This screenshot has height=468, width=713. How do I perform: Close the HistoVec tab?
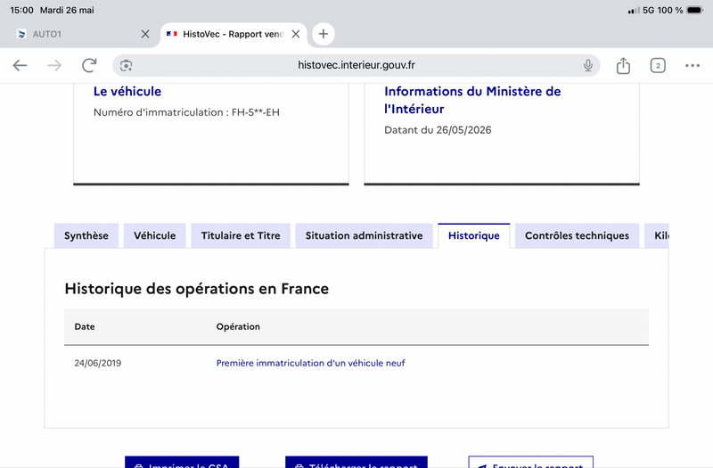296,34
